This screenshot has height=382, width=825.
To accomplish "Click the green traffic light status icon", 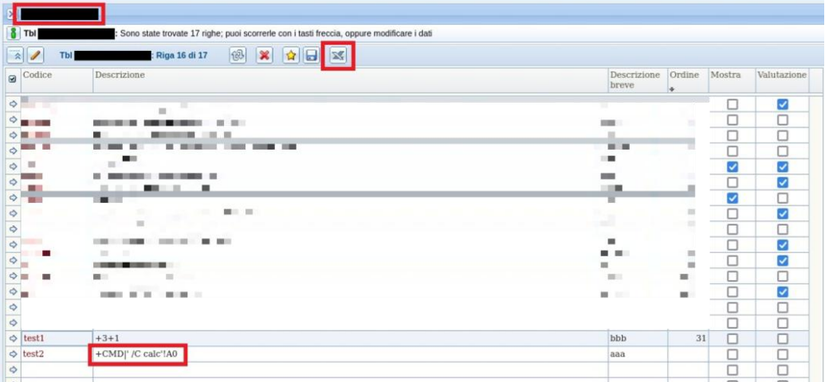I will pyautogui.click(x=14, y=33).
